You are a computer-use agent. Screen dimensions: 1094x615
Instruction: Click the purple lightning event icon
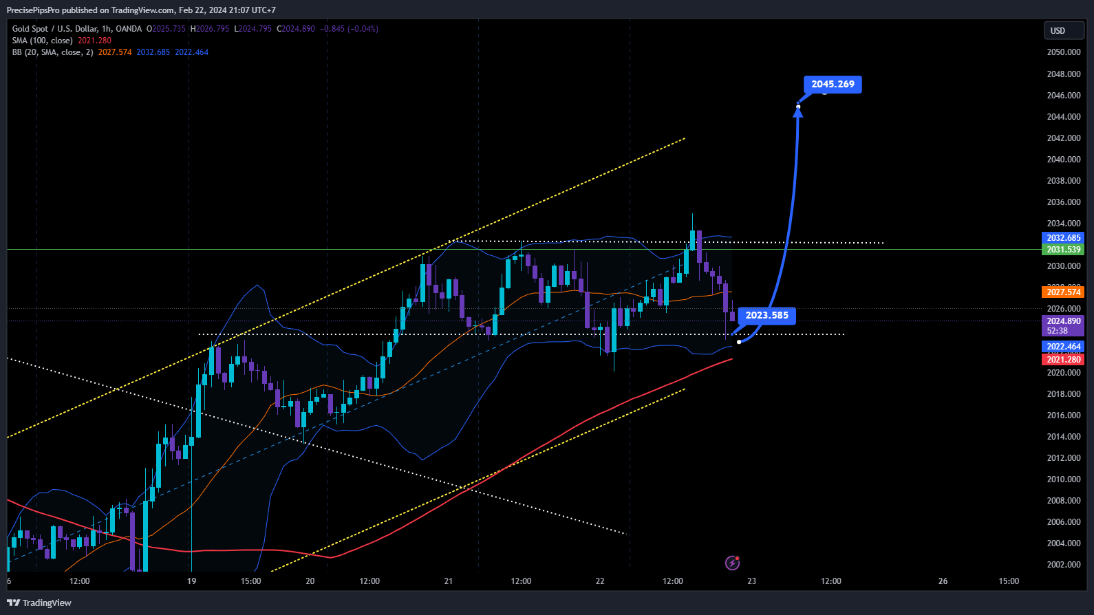733,563
